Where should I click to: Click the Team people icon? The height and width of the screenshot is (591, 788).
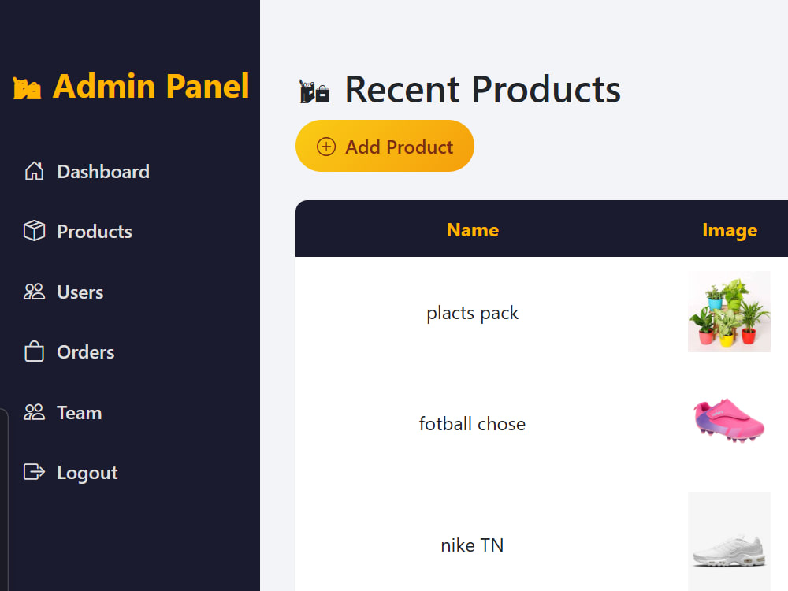[34, 412]
